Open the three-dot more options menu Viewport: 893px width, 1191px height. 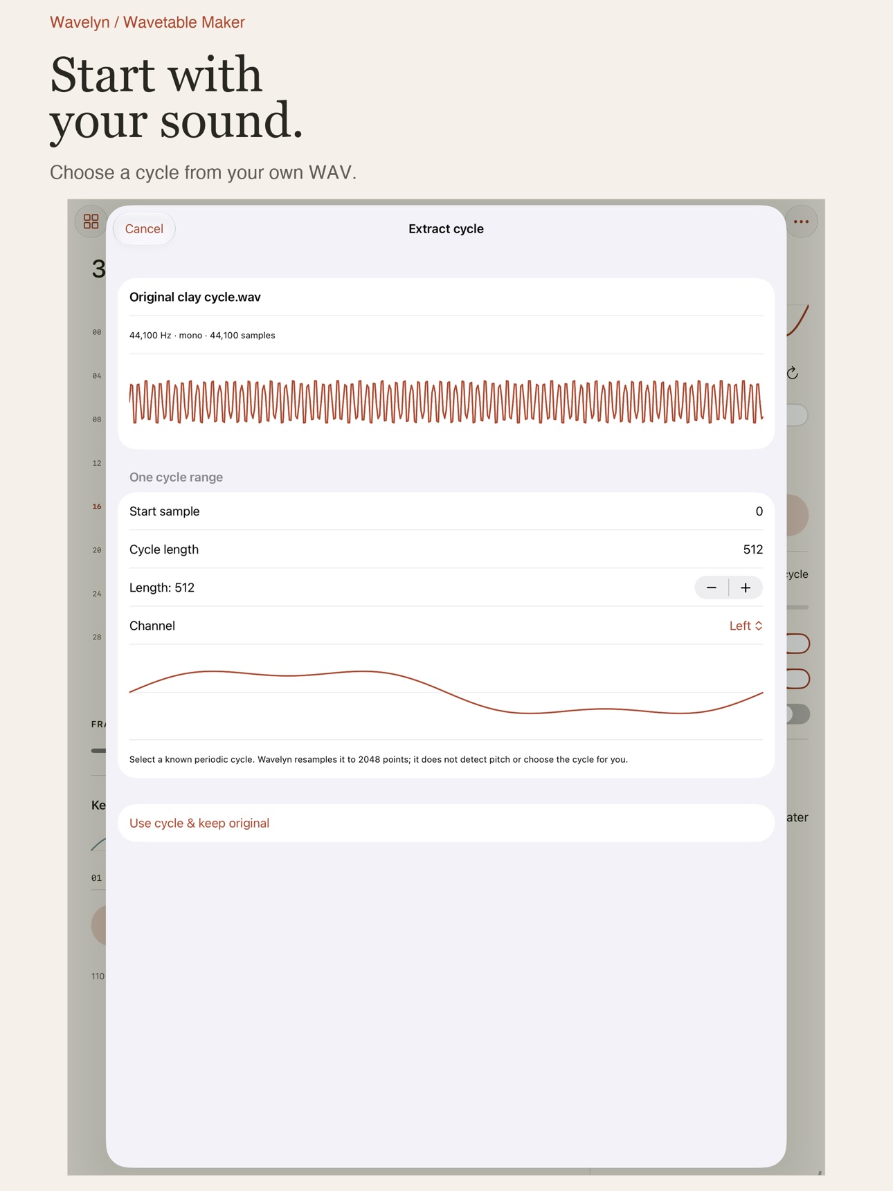coord(801,221)
